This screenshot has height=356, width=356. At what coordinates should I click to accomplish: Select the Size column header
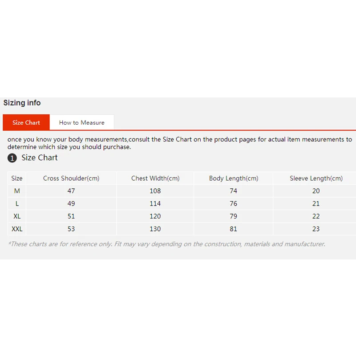(x=17, y=178)
